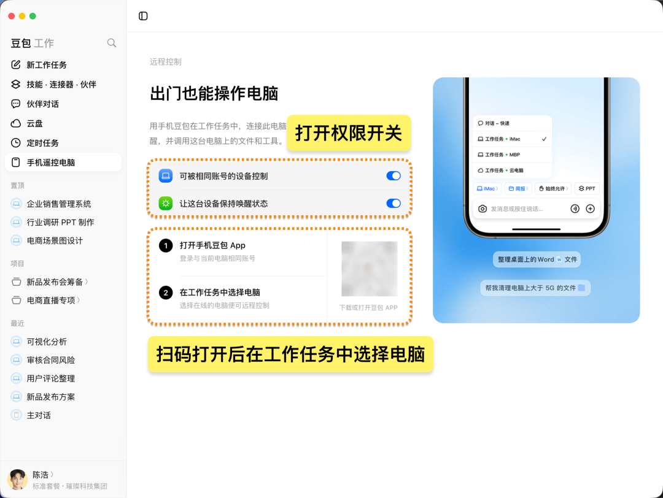The image size is (663, 498).
Task: Expand the 新品发布会筹备 project chevron
Action: (87, 282)
